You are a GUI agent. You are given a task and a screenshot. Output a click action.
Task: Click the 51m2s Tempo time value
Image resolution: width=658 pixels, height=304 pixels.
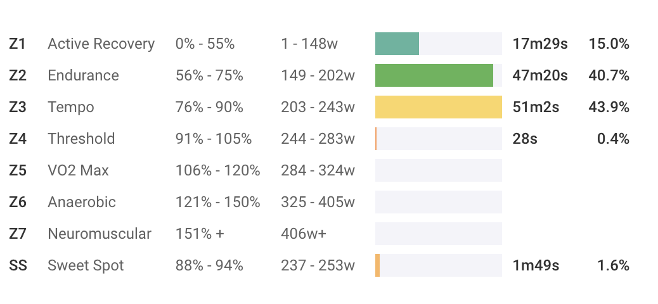point(536,107)
